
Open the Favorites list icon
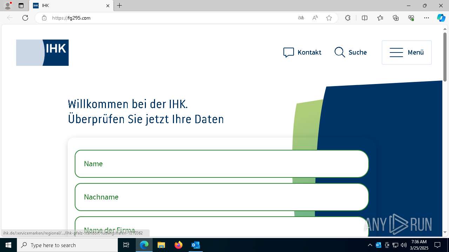pos(380,18)
